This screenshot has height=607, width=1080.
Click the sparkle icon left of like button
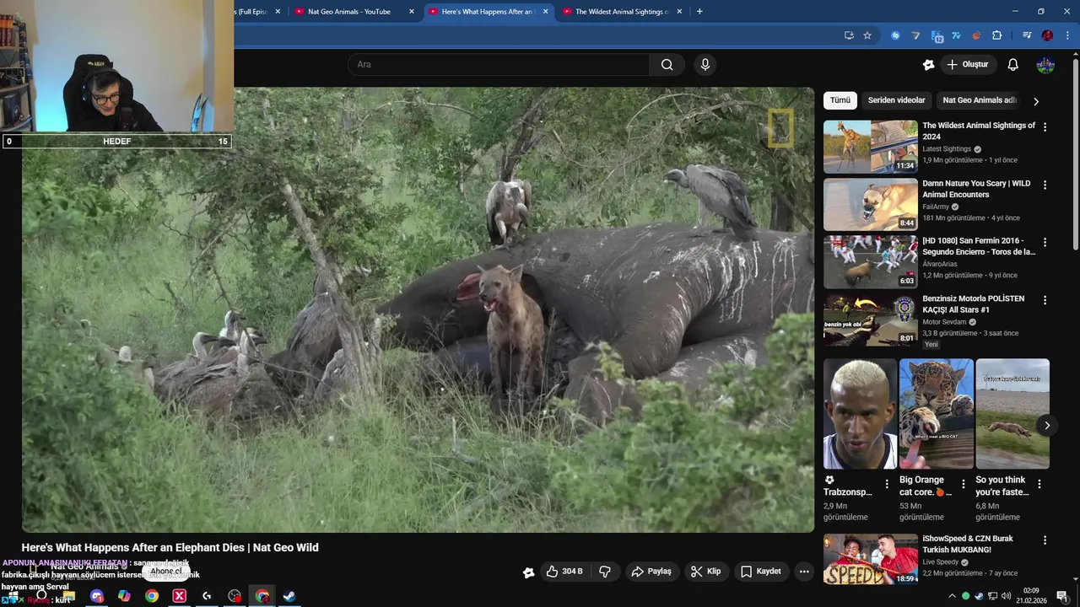528,572
